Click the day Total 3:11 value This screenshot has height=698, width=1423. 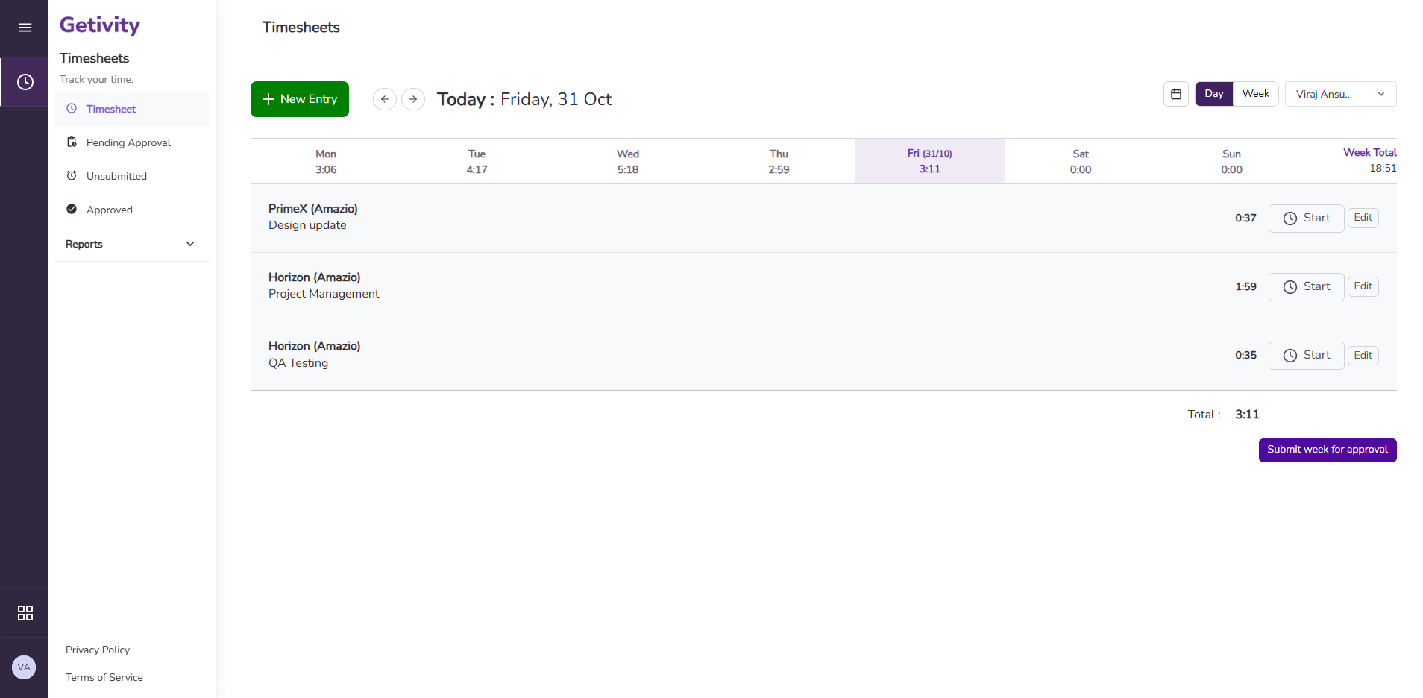[1247, 415]
